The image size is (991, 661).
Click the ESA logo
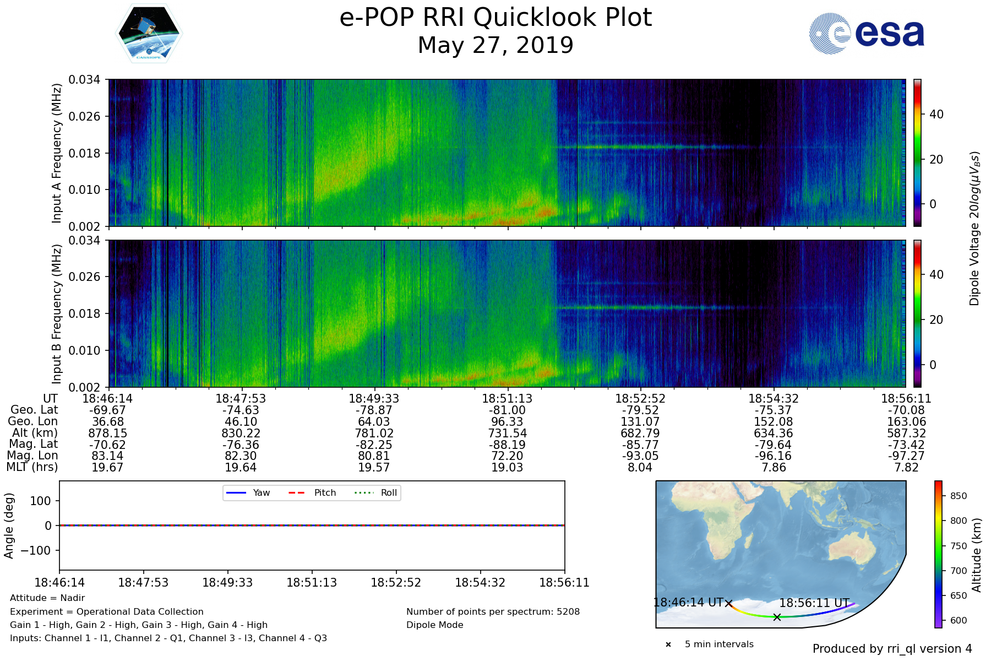pyautogui.click(x=867, y=34)
